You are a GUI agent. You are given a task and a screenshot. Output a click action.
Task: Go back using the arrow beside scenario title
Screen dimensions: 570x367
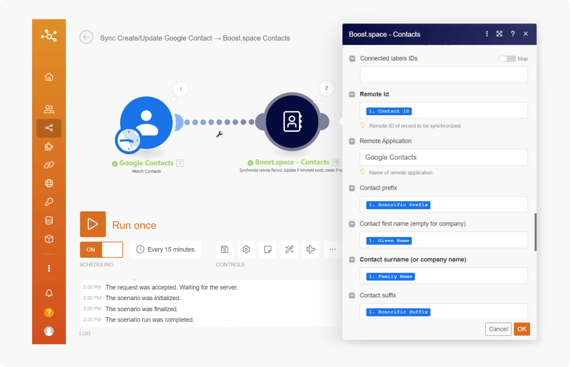pos(86,38)
